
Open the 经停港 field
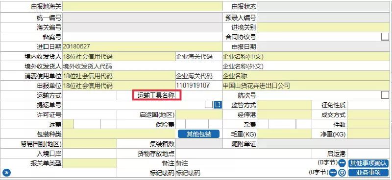point(284,114)
